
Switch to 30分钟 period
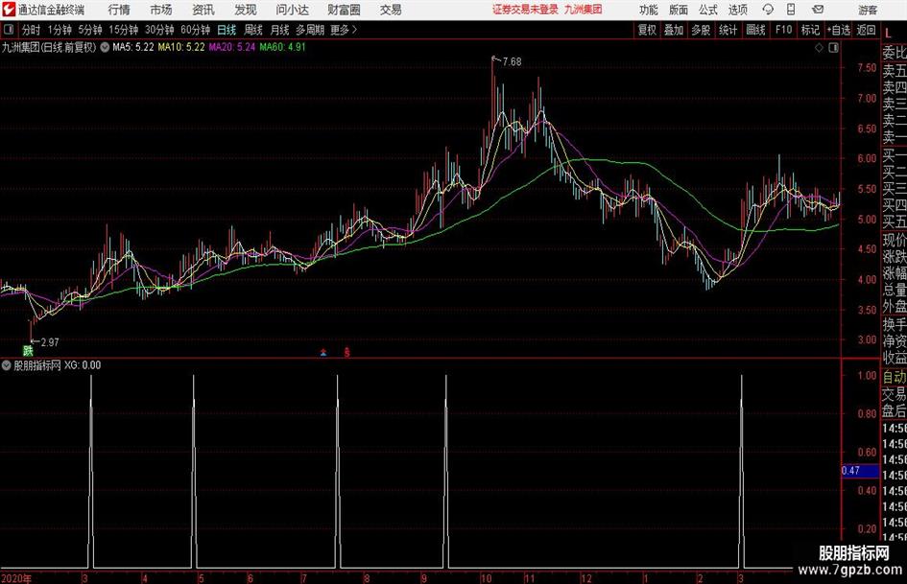(159, 30)
